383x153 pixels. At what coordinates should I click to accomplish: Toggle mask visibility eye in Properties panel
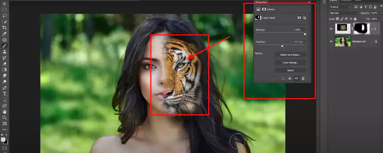(x=296, y=78)
